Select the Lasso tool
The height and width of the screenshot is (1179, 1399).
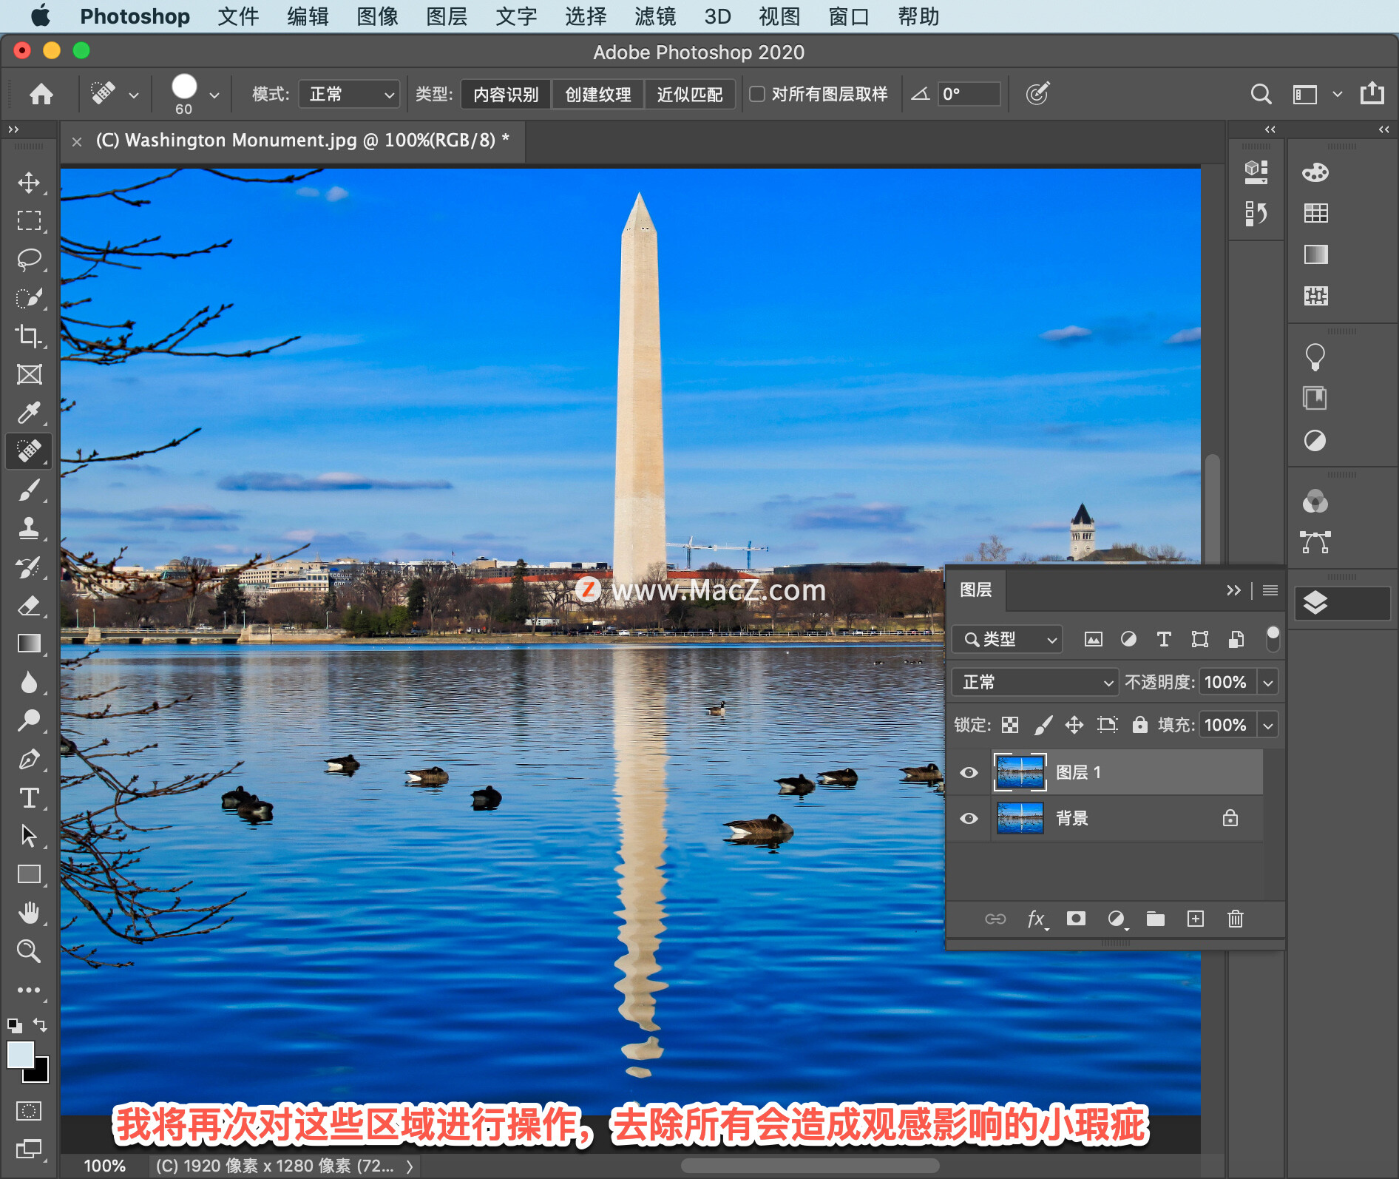pyautogui.click(x=29, y=259)
